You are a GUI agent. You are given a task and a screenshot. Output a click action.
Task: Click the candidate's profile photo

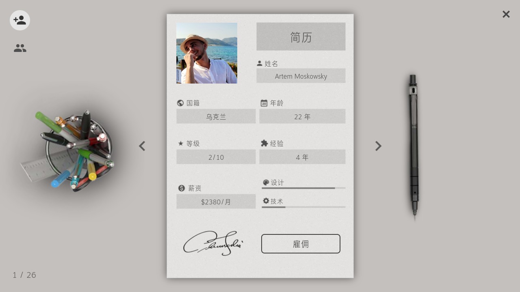207,53
